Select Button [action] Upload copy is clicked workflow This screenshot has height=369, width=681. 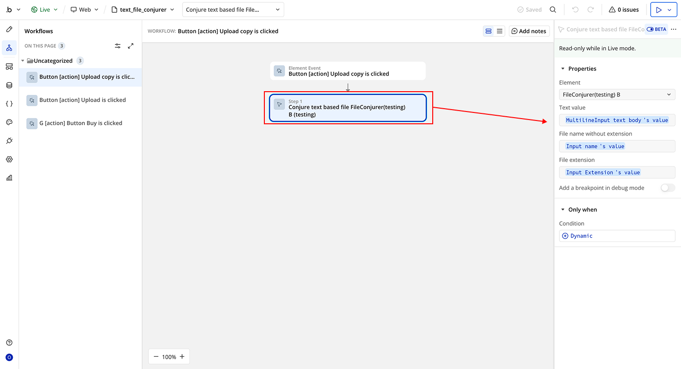point(80,77)
